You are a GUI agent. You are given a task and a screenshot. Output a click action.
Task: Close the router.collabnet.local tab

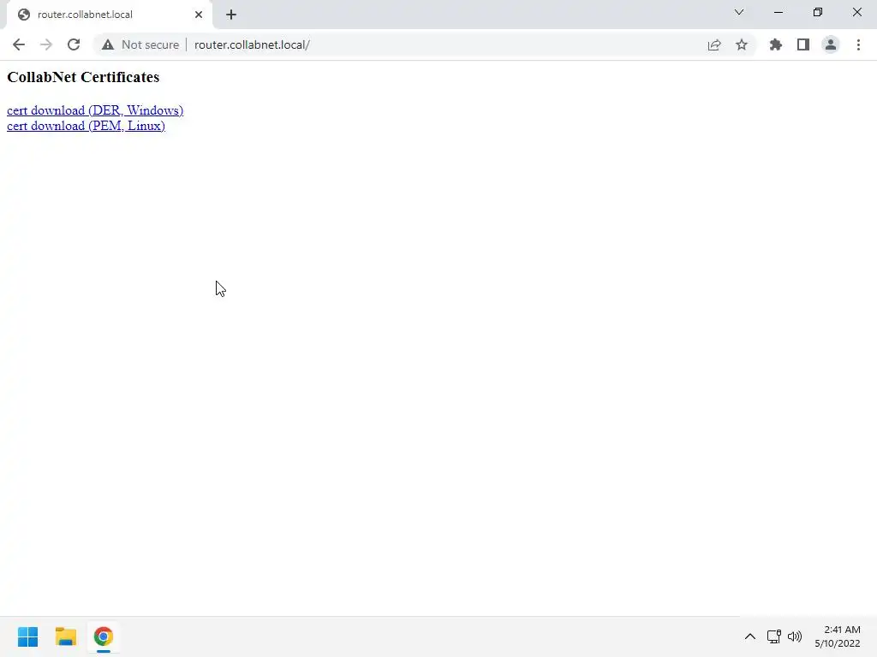coord(199,15)
